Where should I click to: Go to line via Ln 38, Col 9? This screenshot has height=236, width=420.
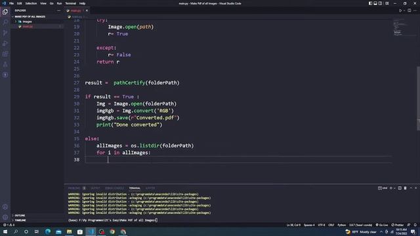coord(293,225)
